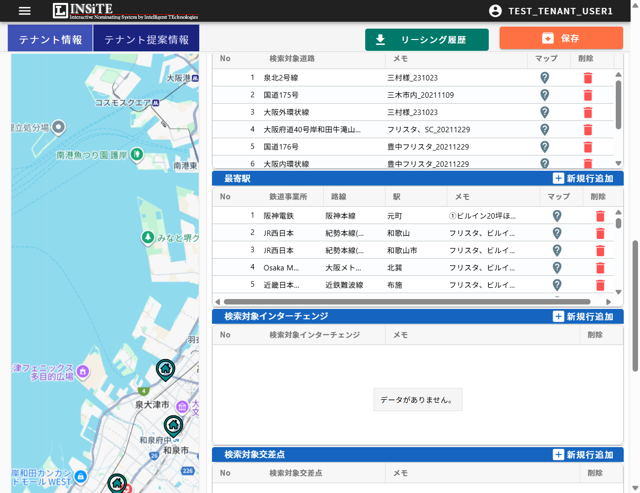The image size is (640, 493).
Task: Click a house marker near 和泉市
Action: click(173, 423)
